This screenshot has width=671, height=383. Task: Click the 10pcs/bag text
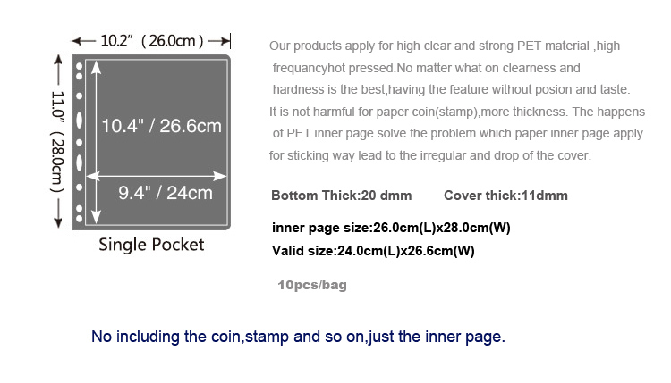point(312,285)
